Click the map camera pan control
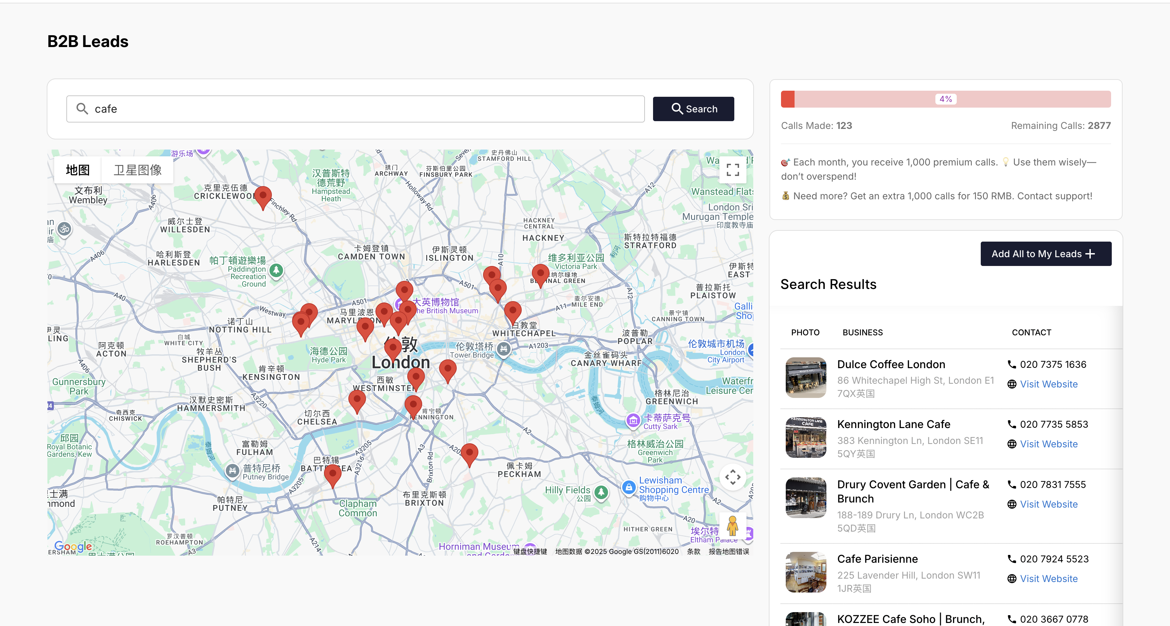1170x626 pixels. [733, 477]
